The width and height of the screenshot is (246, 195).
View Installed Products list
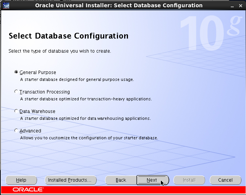tap(71, 180)
